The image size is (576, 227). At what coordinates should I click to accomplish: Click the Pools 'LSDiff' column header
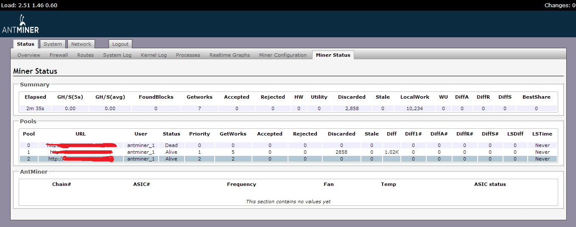coord(515,134)
